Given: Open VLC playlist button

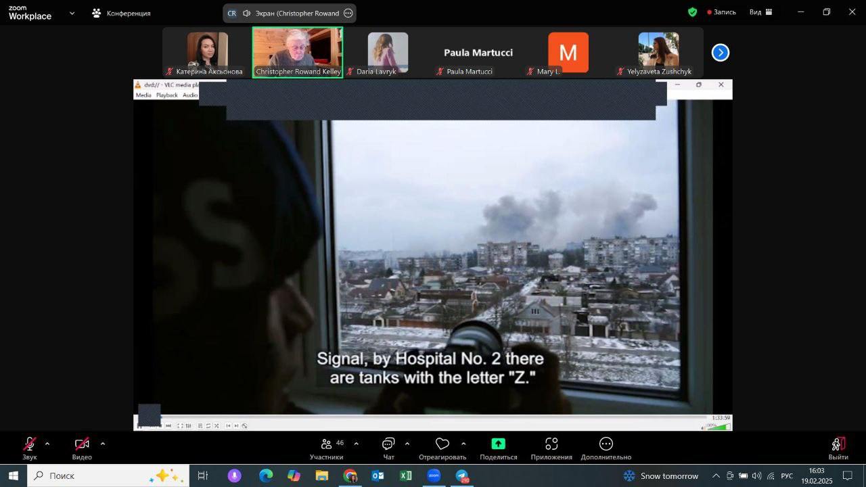Looking at the screenshot, I should click(200, 425).
